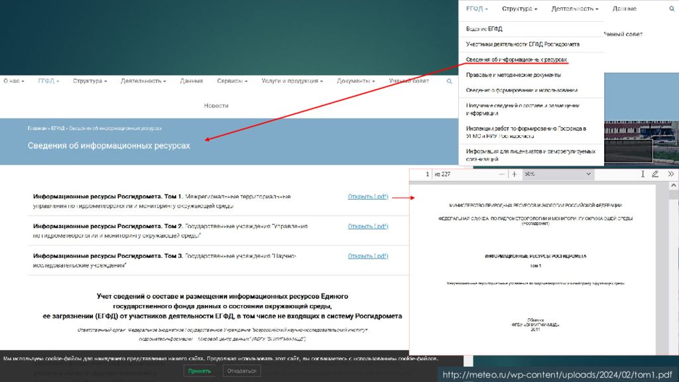Zoom in with the PDF viewer plus button
679x382 pixels.
tap(515, 174)
